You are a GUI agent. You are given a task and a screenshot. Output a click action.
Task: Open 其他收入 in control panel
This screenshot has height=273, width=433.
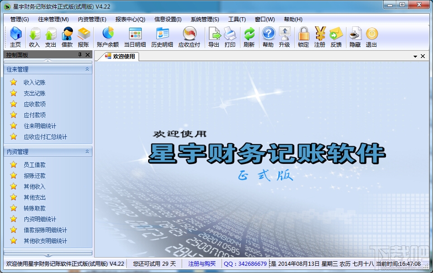coord(34,187)
